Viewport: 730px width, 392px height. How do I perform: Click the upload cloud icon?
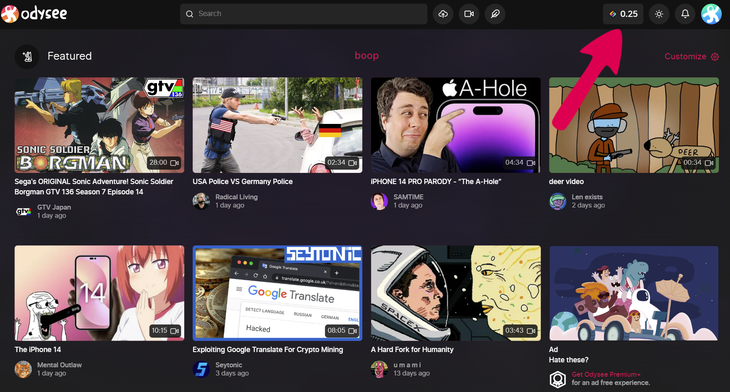[443, 14]
